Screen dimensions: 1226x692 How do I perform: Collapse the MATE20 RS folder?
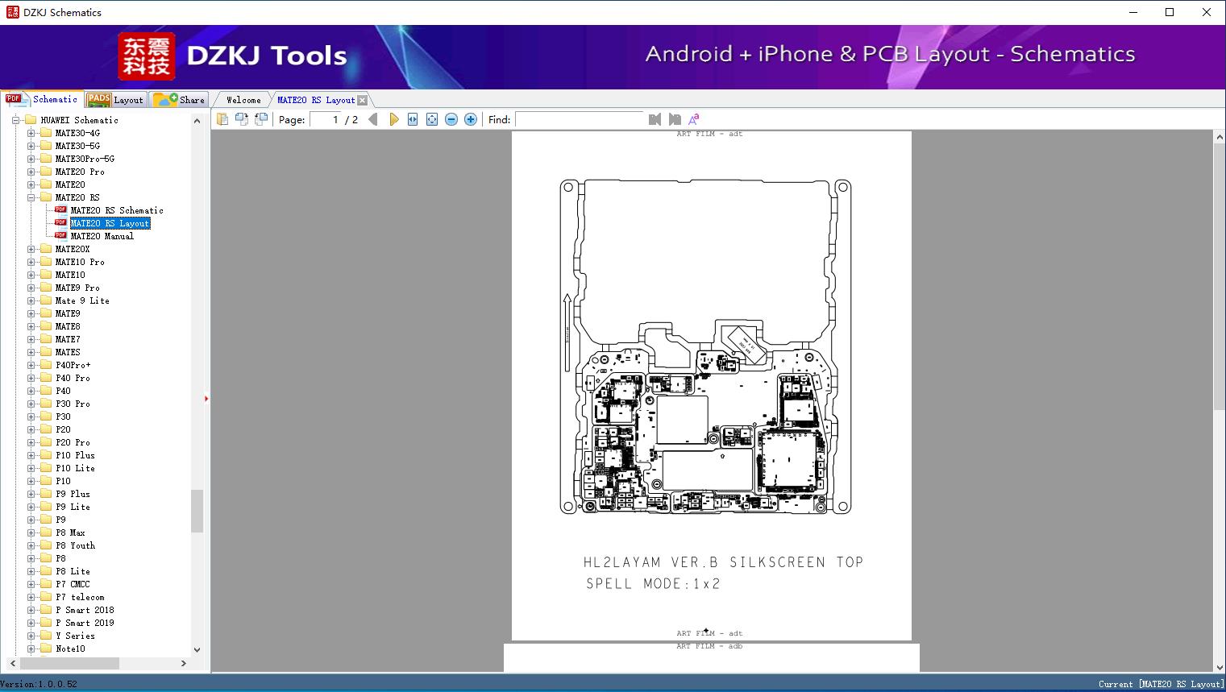coord(31,197)
